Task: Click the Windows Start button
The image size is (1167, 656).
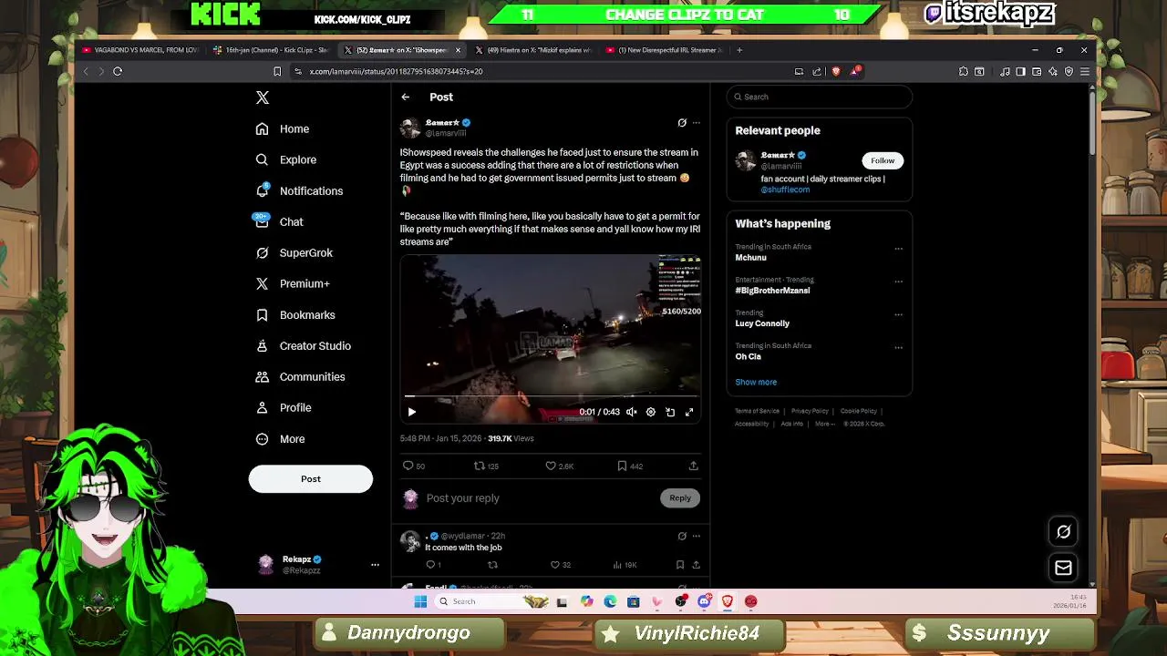Action: 420,601
